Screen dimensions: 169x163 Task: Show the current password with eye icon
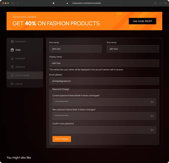point(152,102)
